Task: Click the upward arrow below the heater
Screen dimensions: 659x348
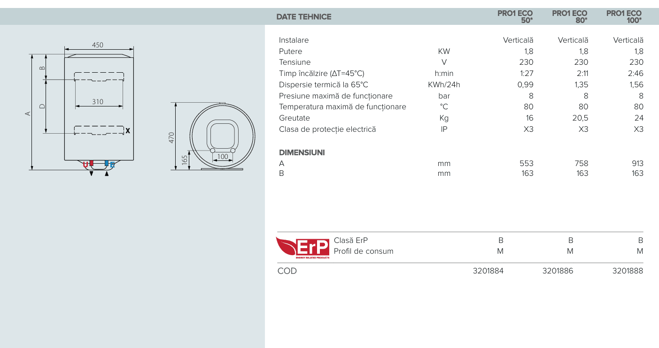Action: tap(107, 174)
